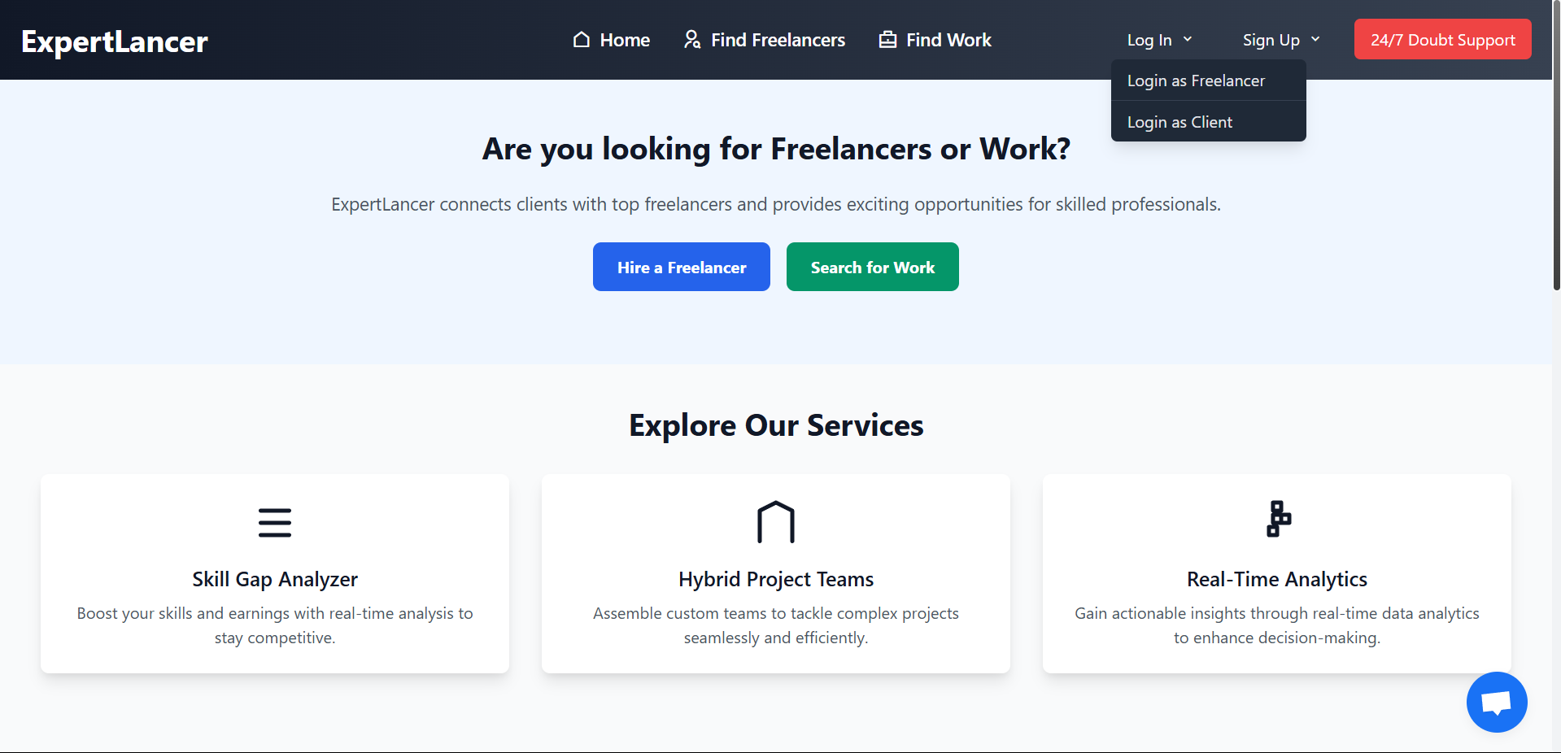Click the ExpertLancer logo
This screenshot has height=753, width=1561.
(x=115, y=41)
